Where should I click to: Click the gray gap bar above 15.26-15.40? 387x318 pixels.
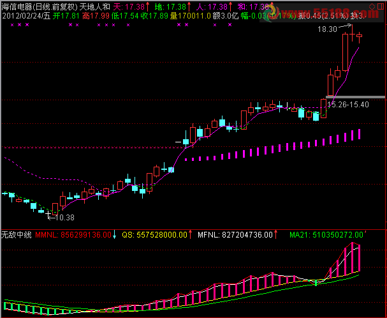pos(355,97)
